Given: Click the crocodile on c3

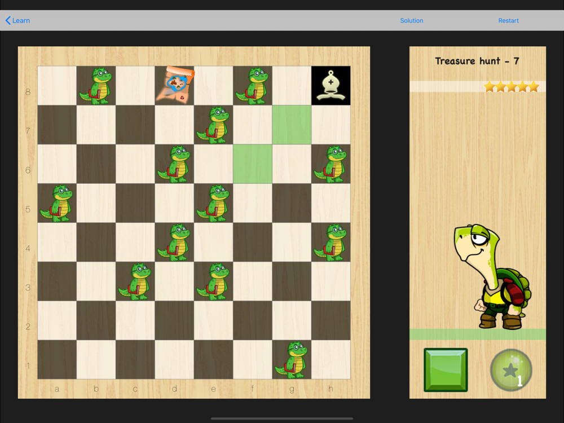Looking at the screenshot, I should click(x=135, y=282).
